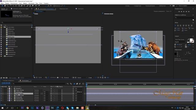This screenshot has width=196, height=110.
Task: Switch to Стандартный workspace
Action: coord(138,6)
